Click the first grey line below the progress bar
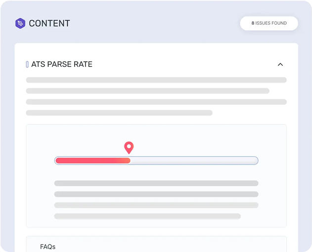 [156, 183]
